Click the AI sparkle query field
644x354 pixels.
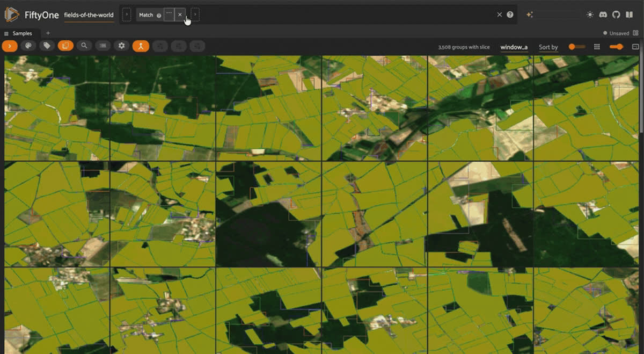(x=554, y=15)
